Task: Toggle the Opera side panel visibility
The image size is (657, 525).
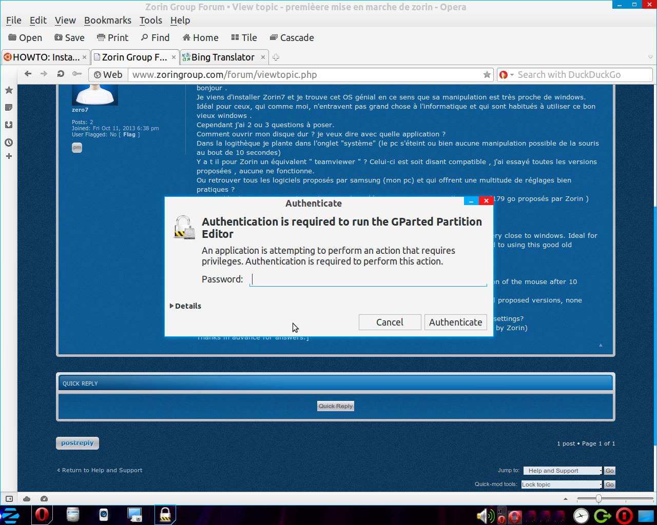Action: [x=9, y=498]
